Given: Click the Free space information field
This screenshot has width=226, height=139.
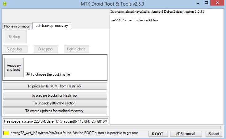Looking at the screenshot, I should (x=56, y=121).
